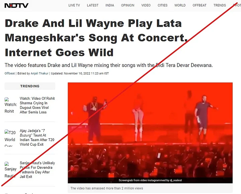Open Ajay Jadeja's taunt trending story

(x=37, y=137)
